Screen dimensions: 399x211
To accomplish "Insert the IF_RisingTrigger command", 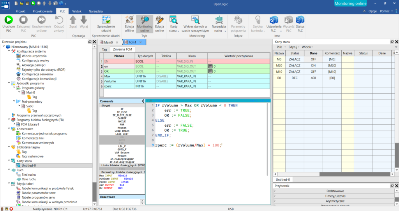I will point(122,159).
